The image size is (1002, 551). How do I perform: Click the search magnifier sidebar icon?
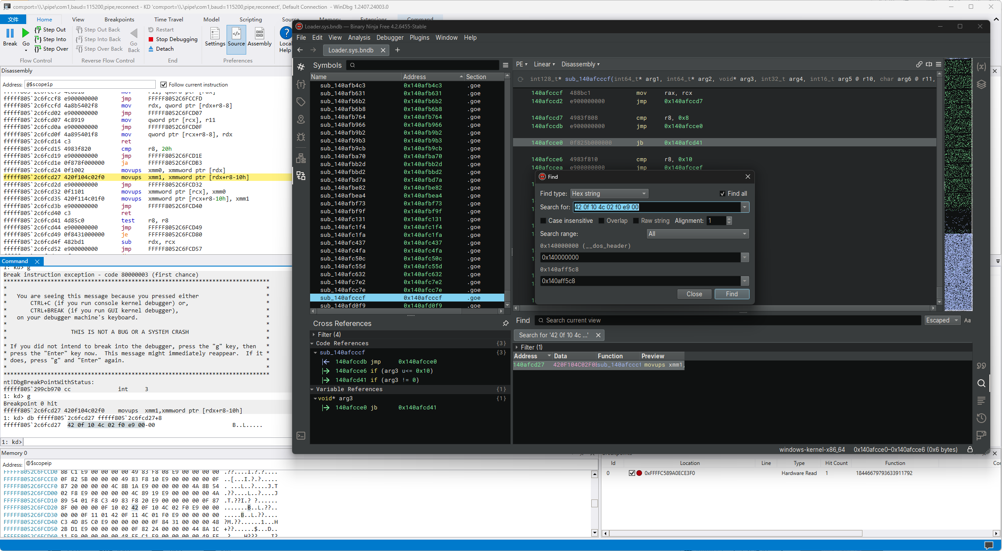tap(981, 383)
